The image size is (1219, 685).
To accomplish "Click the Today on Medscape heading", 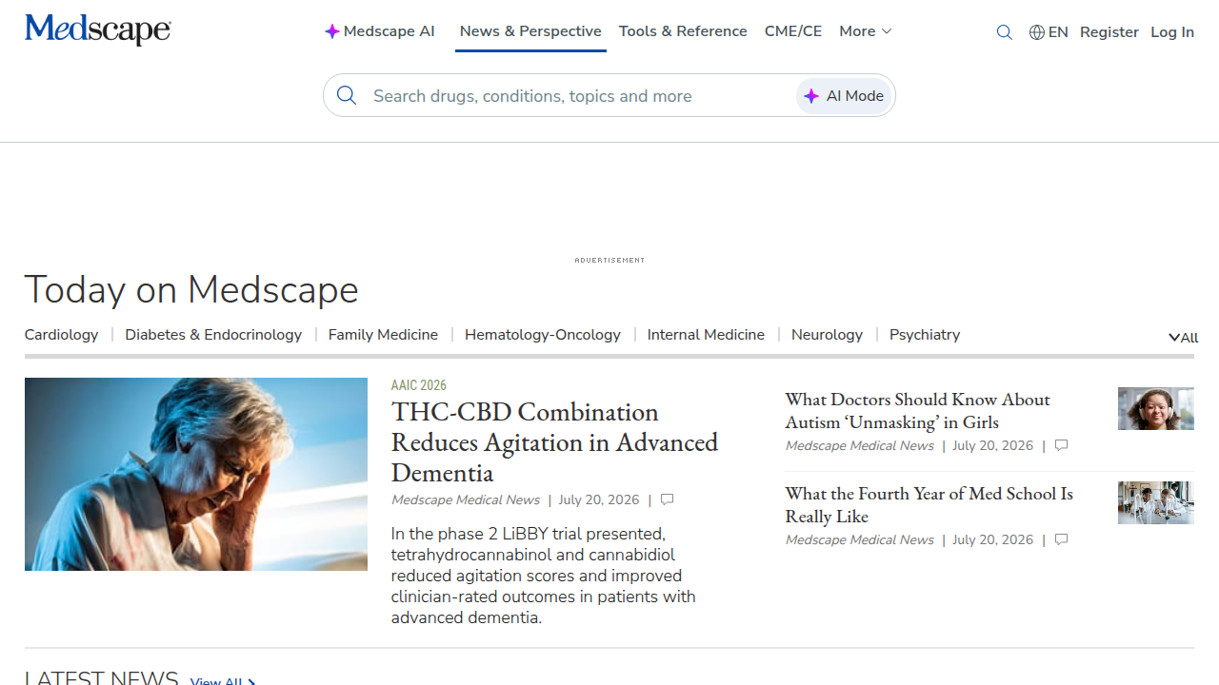I will tap(191, 290).
